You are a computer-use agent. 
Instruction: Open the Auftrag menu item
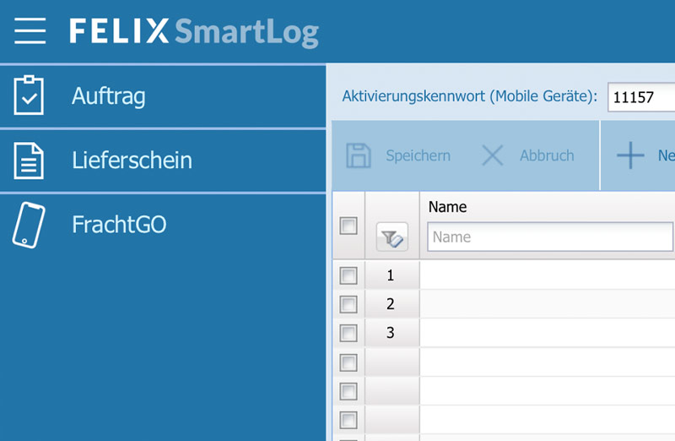point(108,96)
